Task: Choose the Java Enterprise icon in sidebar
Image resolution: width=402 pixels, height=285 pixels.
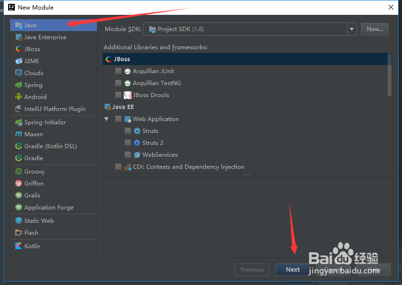Action: (19, 37)
